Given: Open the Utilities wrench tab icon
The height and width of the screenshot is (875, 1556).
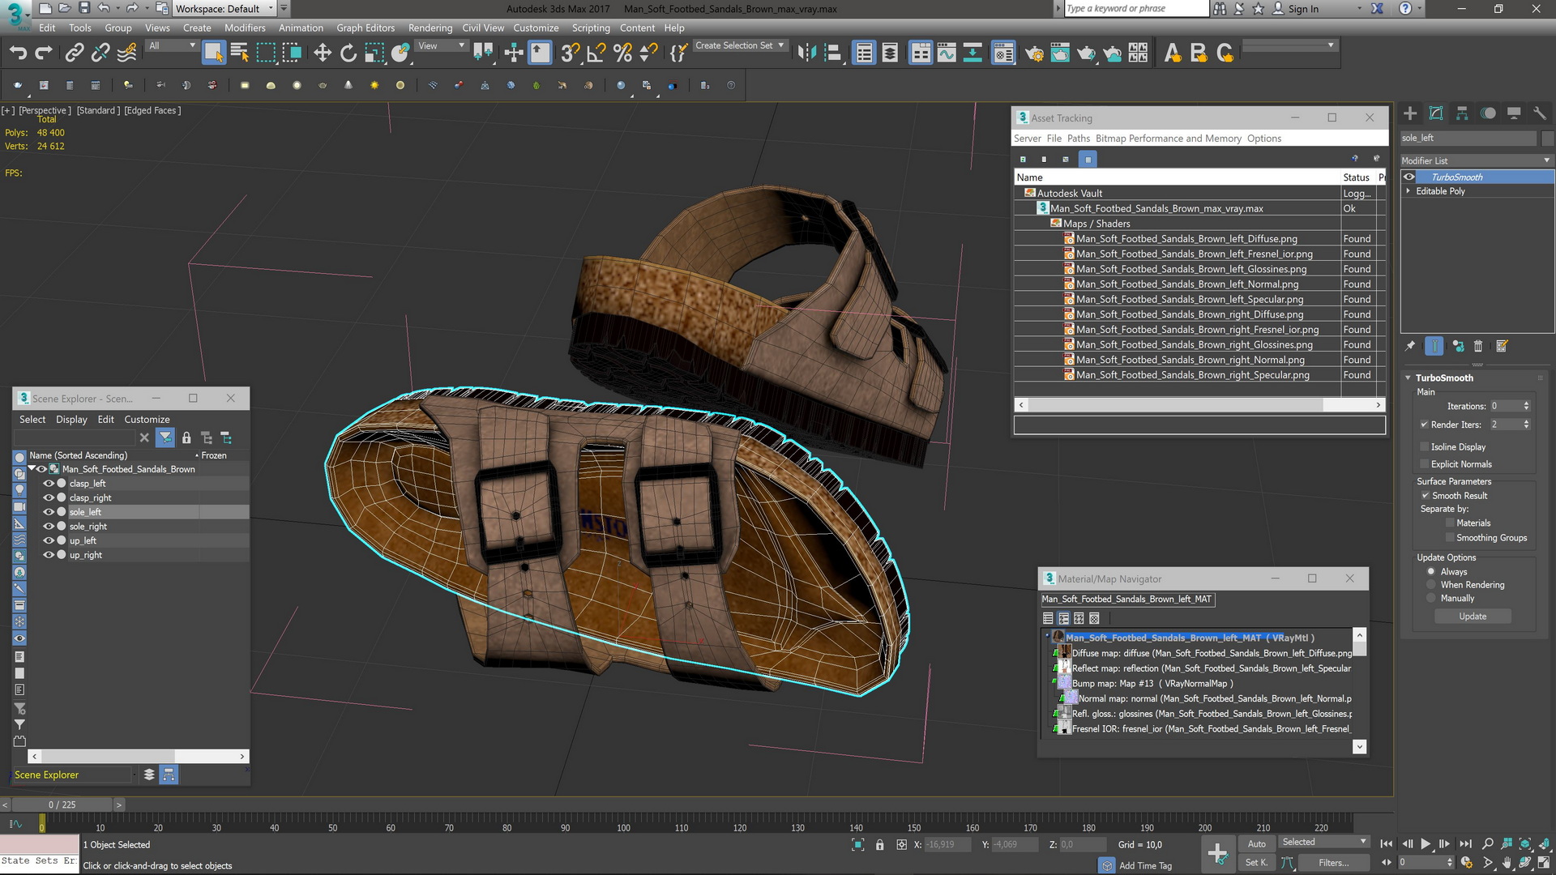Looking at the screenshot, I should (1540, 113).
